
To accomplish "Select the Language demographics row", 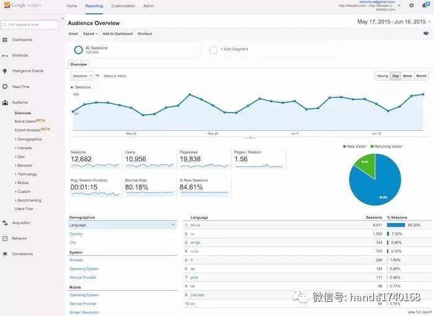I will click(122, 225).
